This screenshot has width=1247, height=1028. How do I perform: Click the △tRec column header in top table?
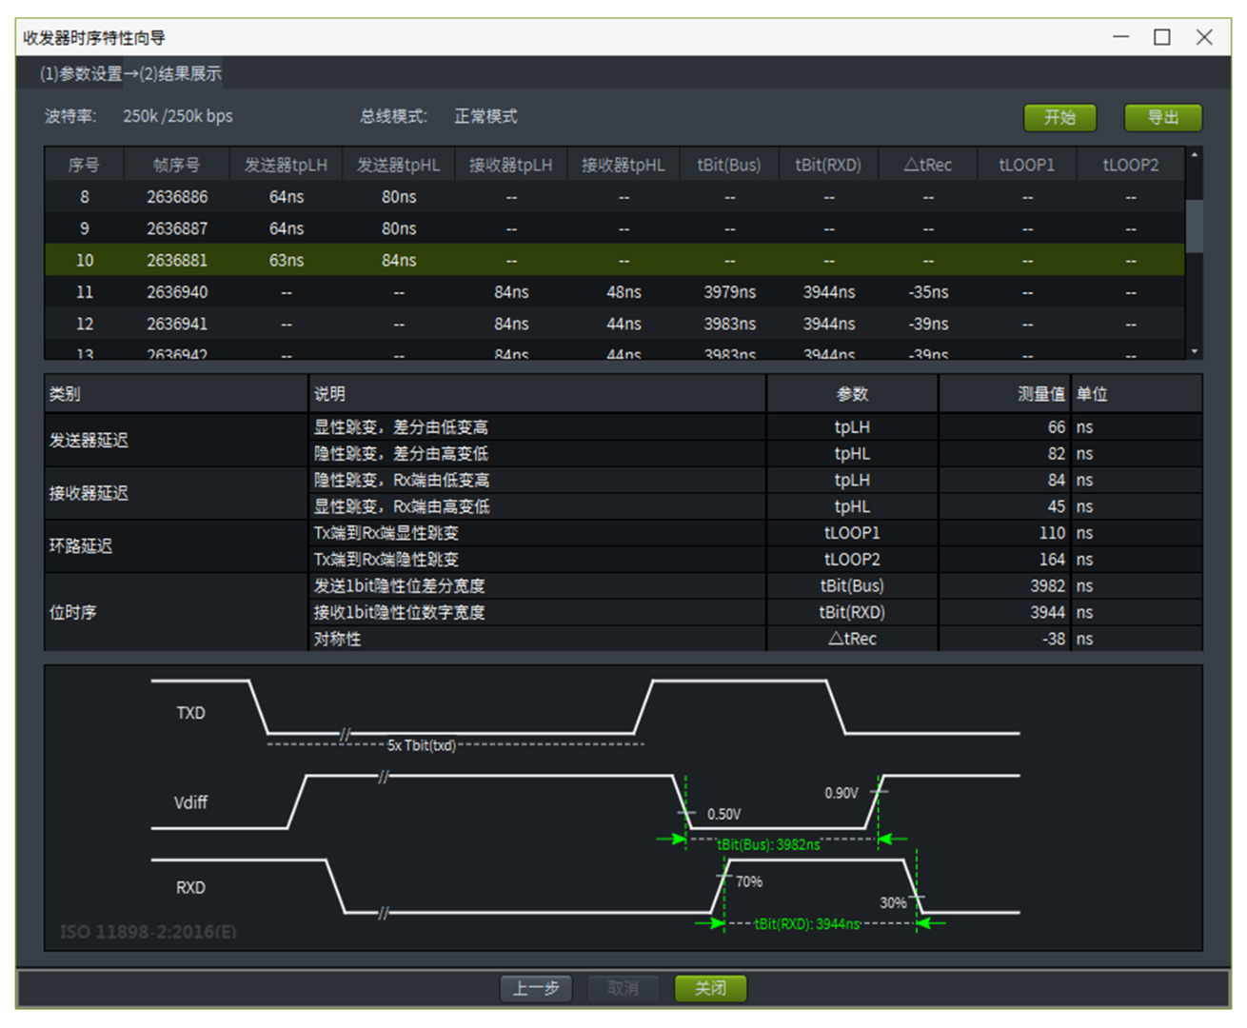click(927, 165)
